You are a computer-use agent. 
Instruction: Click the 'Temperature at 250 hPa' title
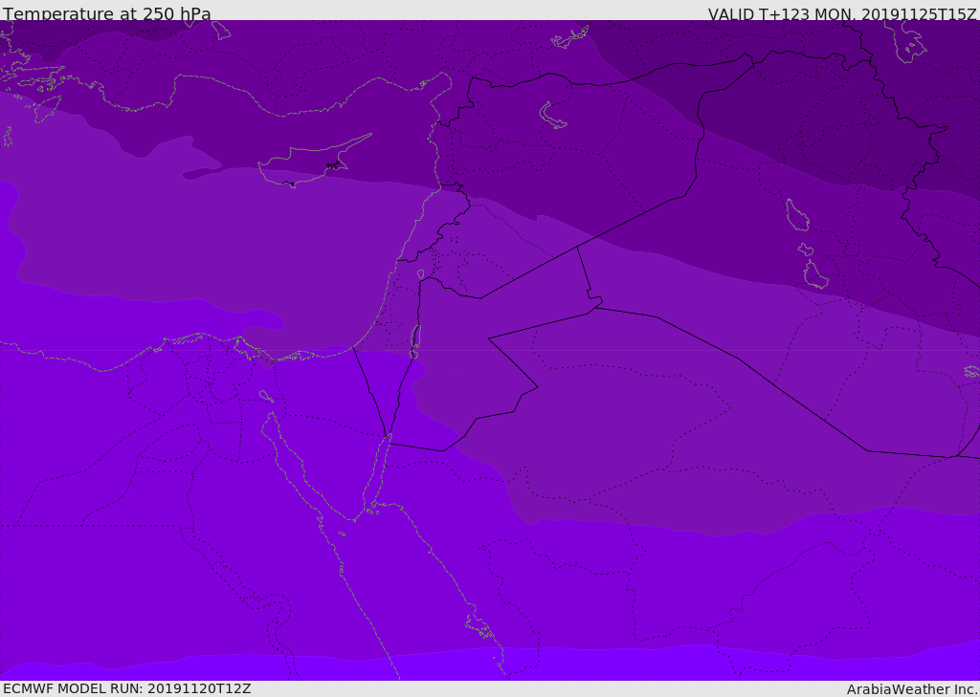[107, 13]
